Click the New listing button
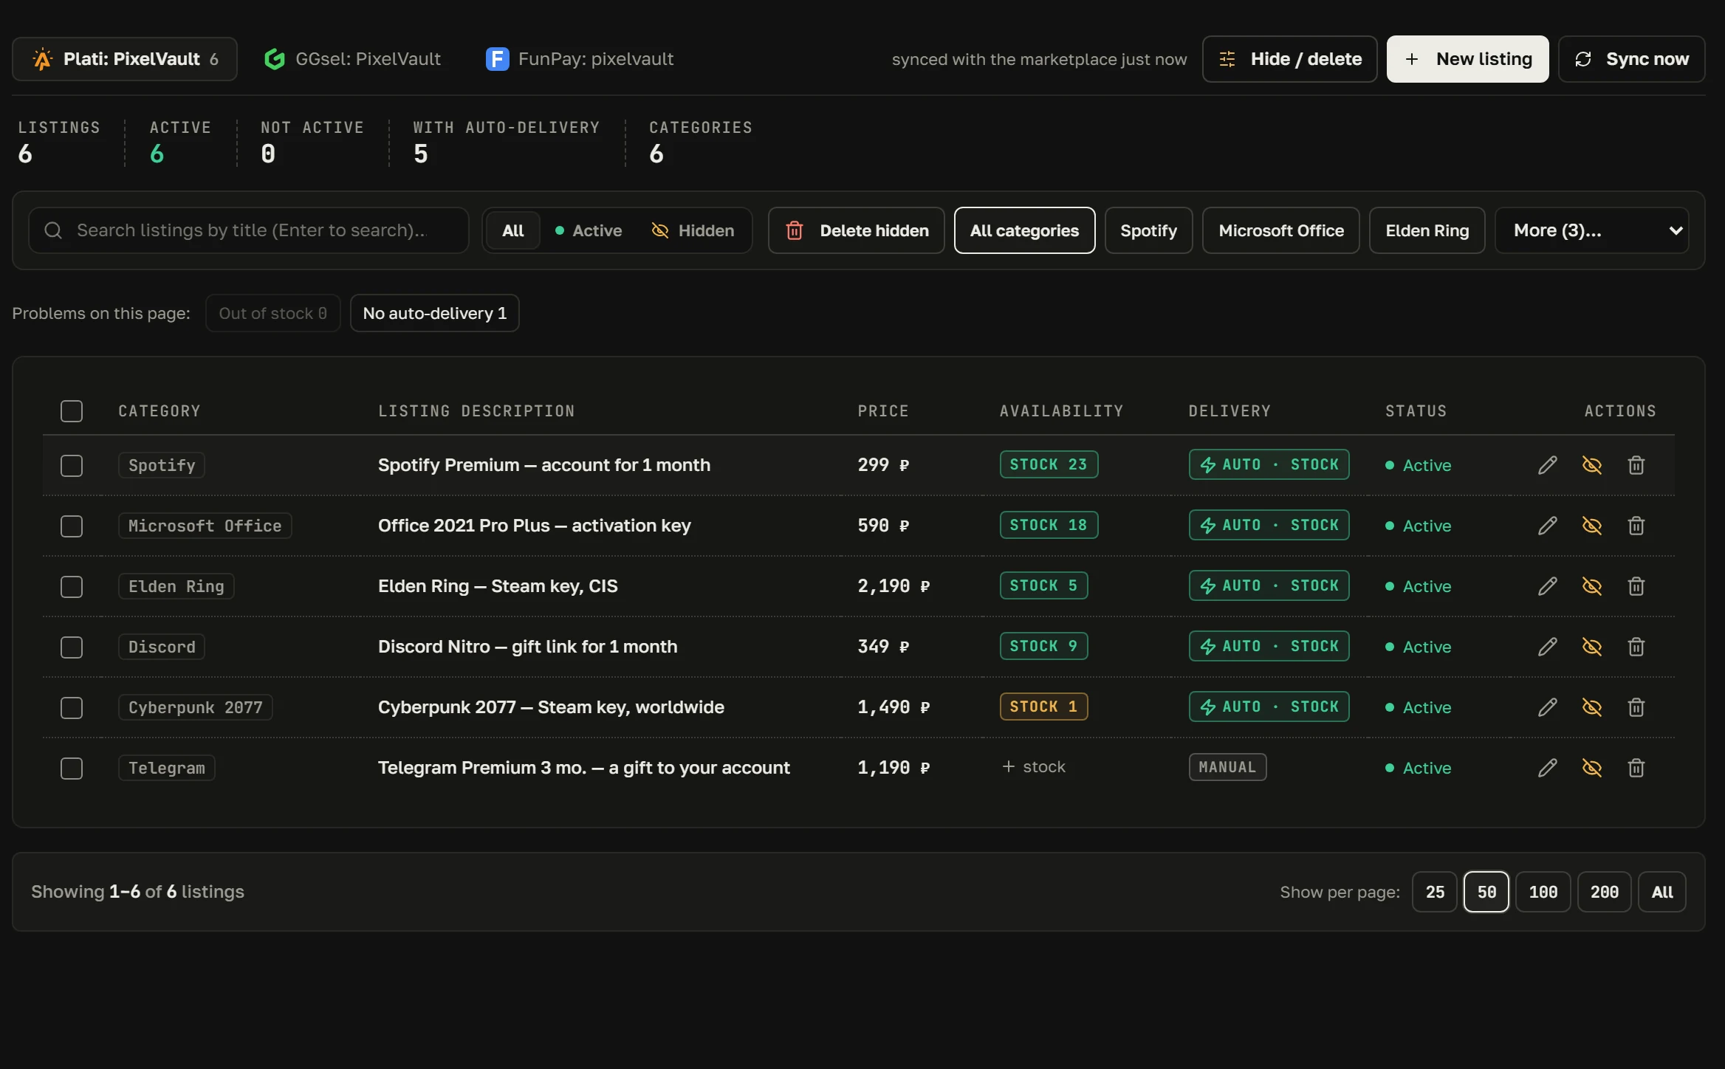The height and width of the screenshot is (1069, 1725). (1467, 59)
